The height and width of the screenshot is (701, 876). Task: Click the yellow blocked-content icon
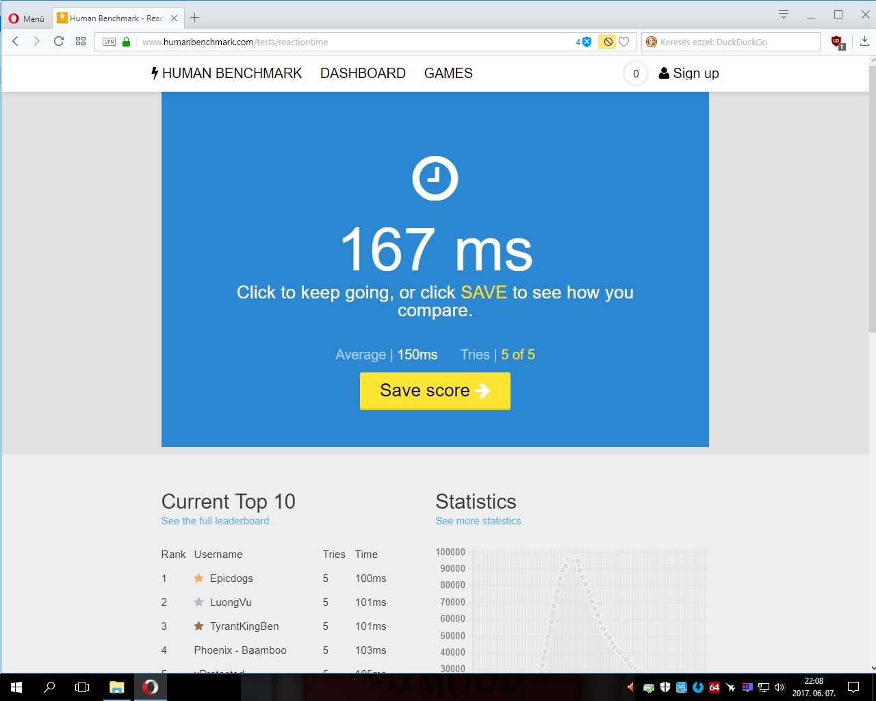[607, 42]
